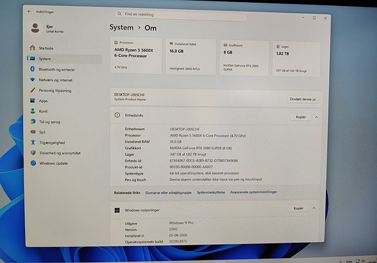Open Tid og sprog globe icon

point(33,122)
